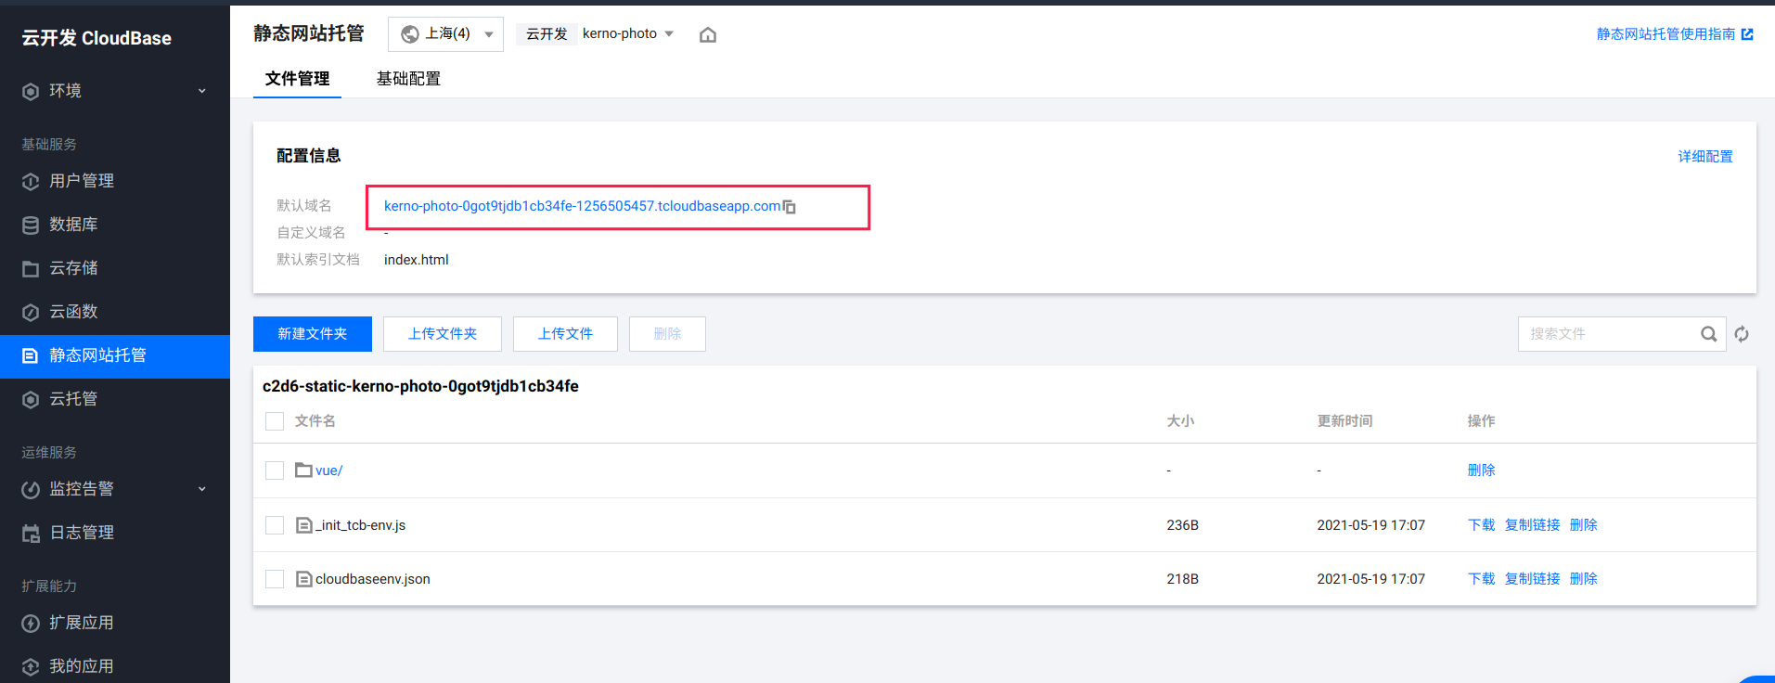Click the 日志管理 sidebar icon
The image size is (1775, 683).
31,533
